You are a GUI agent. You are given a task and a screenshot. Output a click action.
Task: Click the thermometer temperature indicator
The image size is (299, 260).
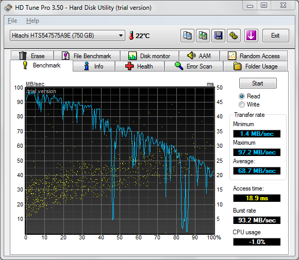tap(139, 36)
